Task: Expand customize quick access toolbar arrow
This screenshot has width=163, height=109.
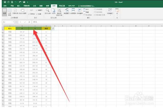Action: (28, 2)
